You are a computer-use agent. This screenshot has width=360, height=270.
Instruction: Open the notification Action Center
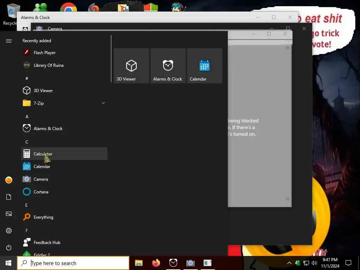[348, 263]
